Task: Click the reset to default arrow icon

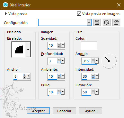Action: [116, 22]
